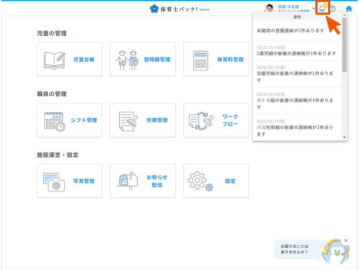Open 設定 gear settings tile
This screenshot has height=269, width=359.
point(216,181)
